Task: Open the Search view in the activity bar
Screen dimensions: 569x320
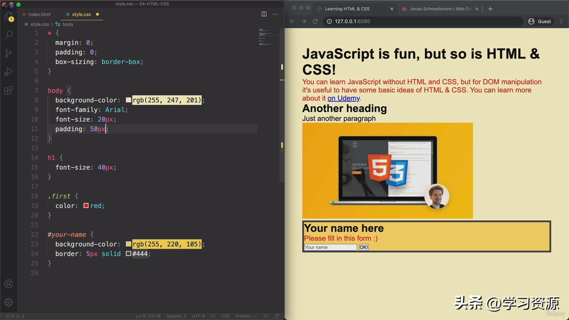Action: click(x=8, y=35)
